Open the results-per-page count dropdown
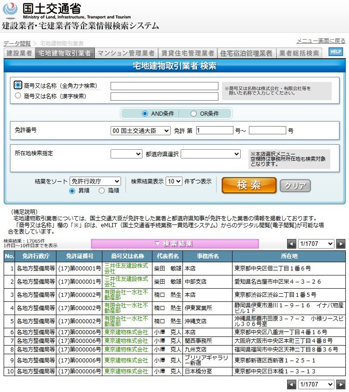The height and width of the screenshot is (392, 349). click(x=174, y=181)
